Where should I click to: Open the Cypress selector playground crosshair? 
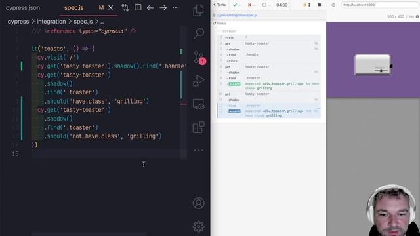coord(333,5)
